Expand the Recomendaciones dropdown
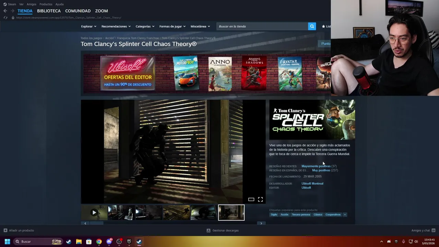Viewport: 439px width, 247px height. (116, 26)
